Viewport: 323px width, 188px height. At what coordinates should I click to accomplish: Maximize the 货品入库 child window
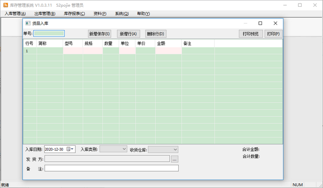[260, 23]
